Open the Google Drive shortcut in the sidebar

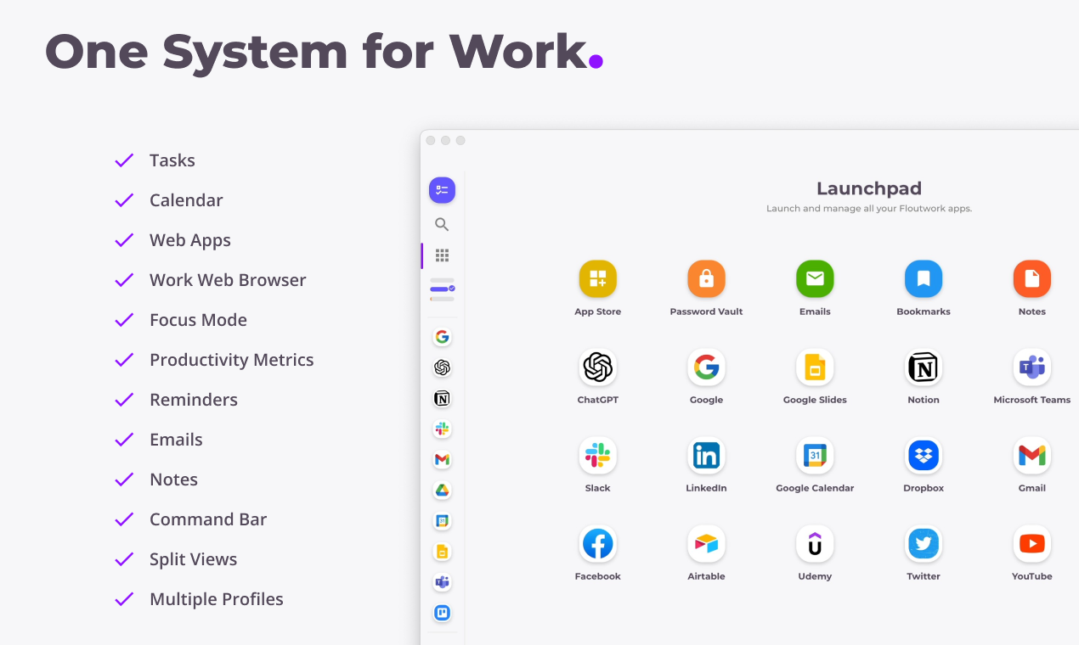pos(442,490)
